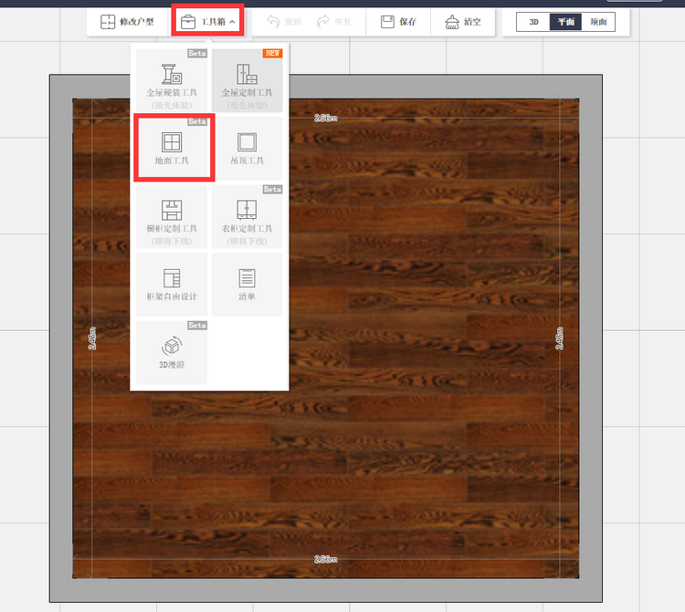685x612 pixels.
Task: Click the 撤销 undo button
Action: click(x=284, y=22)
